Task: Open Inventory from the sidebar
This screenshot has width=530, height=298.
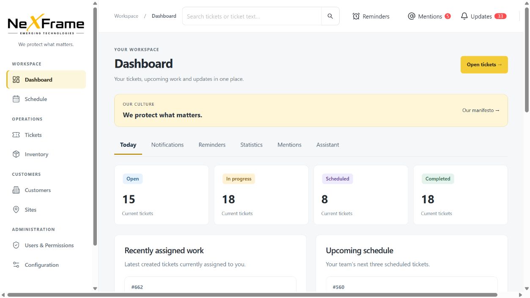Action: (46, 154)
